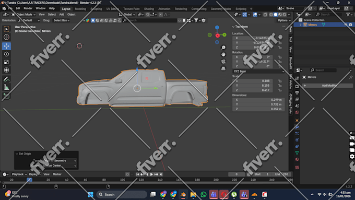The height and width of the screenshot is (200, 355).
Task: Toggle lock on Scale Z
Action: 280,90
